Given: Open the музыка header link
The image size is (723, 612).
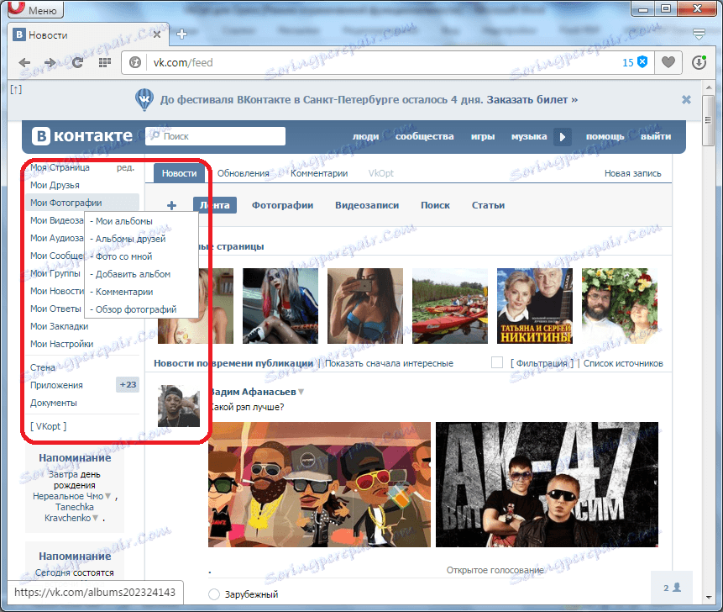Looking at the screenshot, I should coord(529,137).
